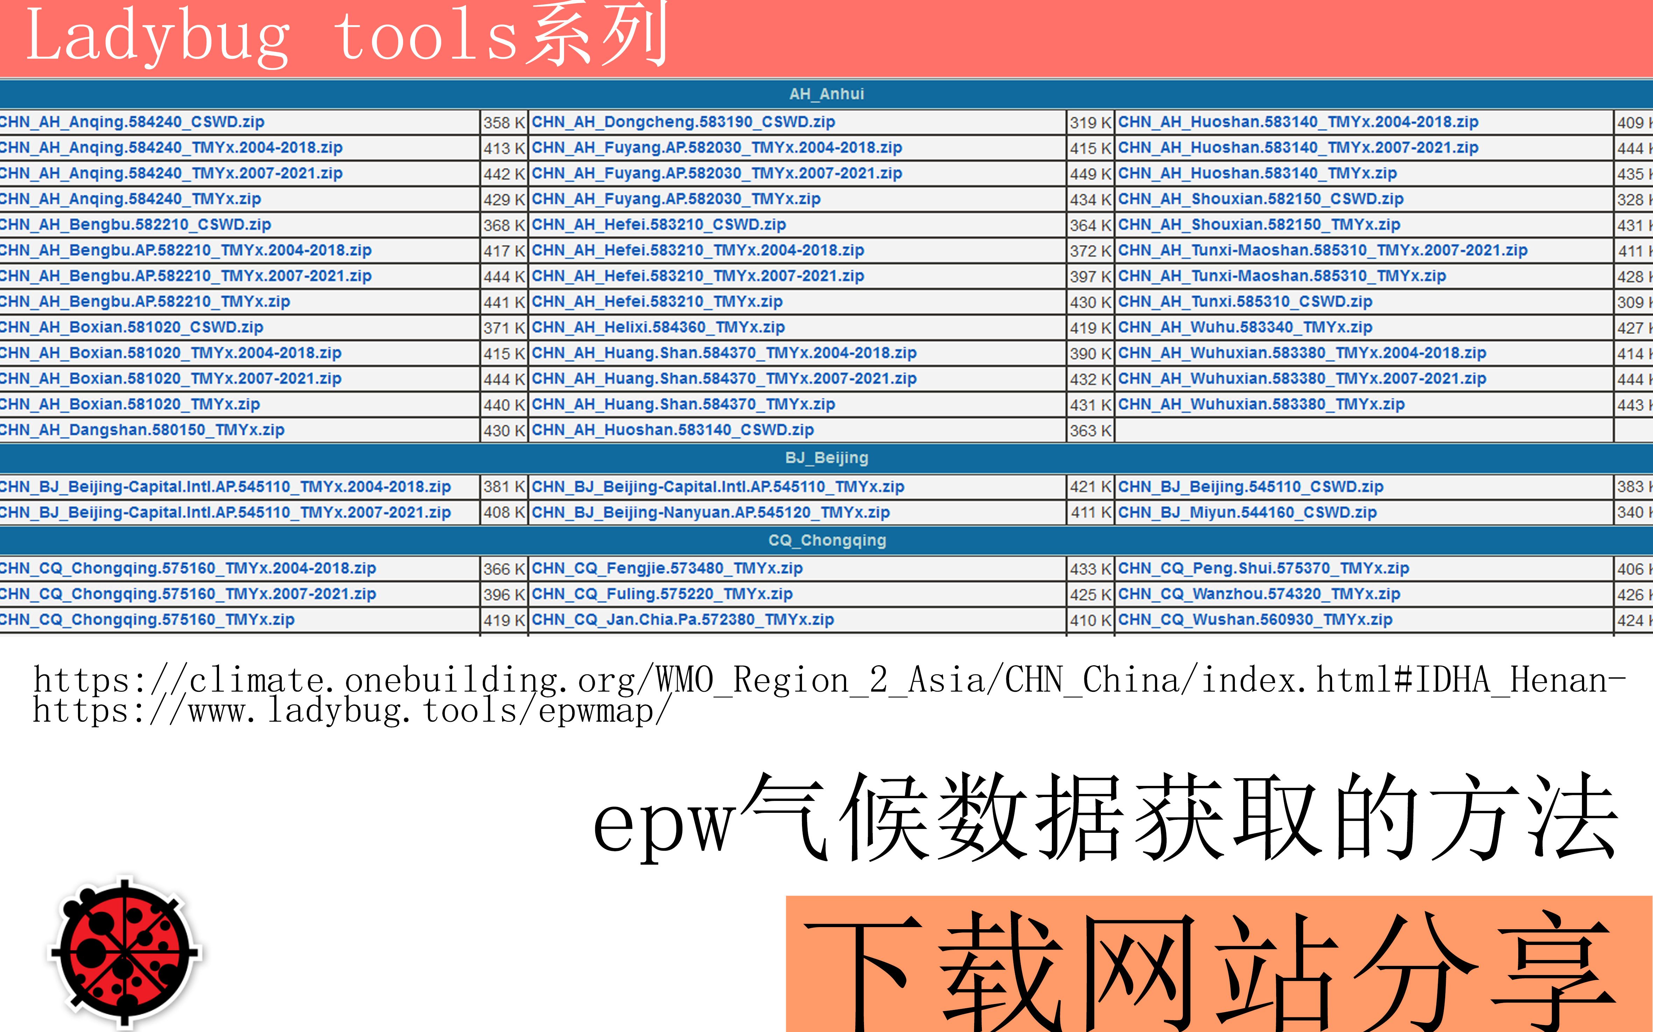This screenshot has height=1032, width=1653.
Task: Click CHN_CQ_Peng.Shui.575370_TMYx.zip
Action: [x=1264, y=568]
